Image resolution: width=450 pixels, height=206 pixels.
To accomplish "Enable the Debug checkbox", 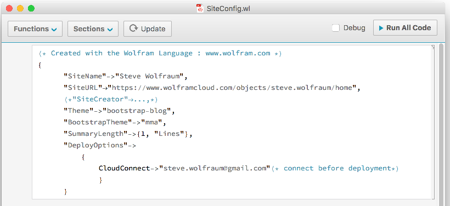I will (x=336, y=28).
